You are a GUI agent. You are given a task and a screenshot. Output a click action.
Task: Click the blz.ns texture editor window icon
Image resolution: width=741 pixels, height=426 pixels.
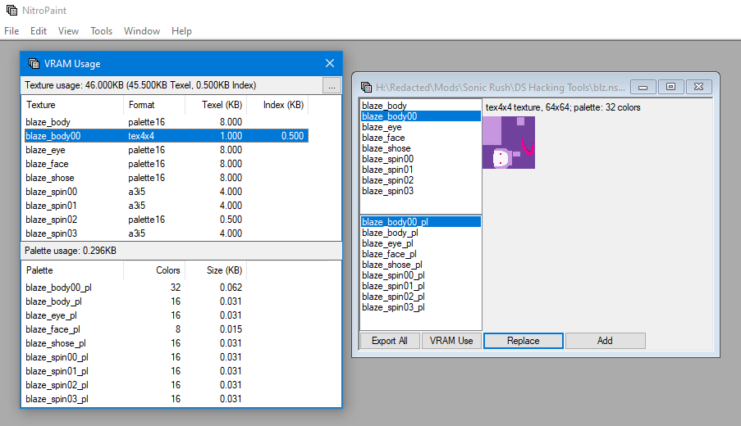point(366,87)
